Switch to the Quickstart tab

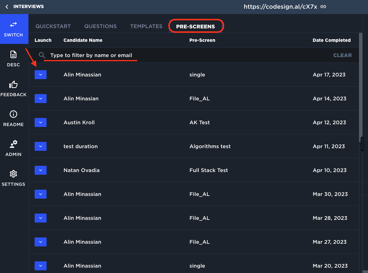[53, 26]
